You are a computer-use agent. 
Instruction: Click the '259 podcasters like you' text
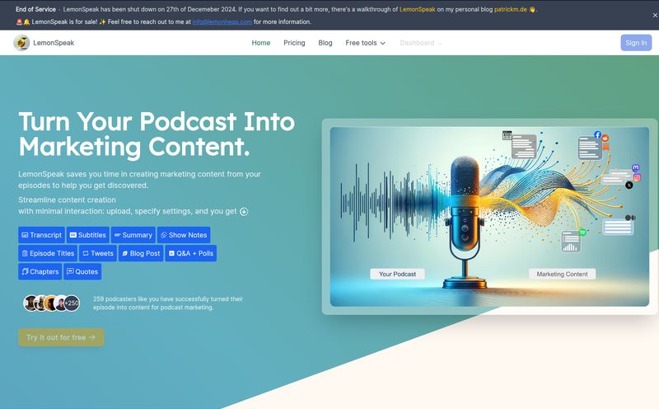point(168,303)
